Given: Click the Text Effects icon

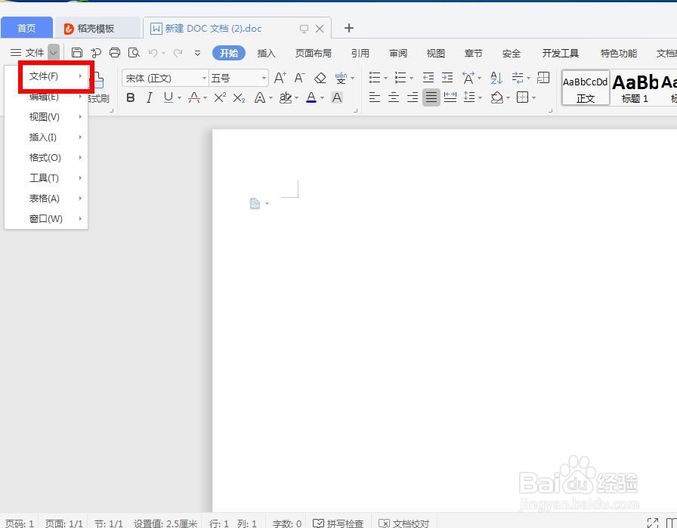Looking at the screenshot, I should click(259, 97).
